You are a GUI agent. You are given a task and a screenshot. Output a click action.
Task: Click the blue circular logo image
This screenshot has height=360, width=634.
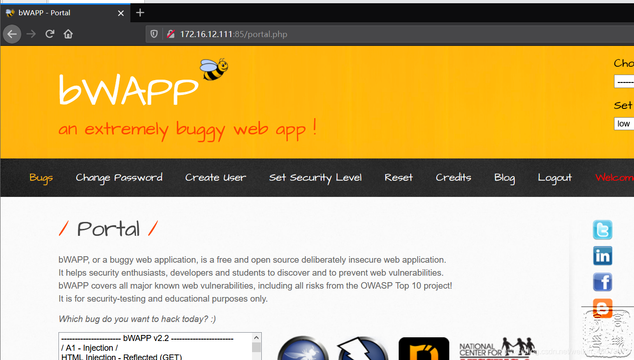pos(303,348)
